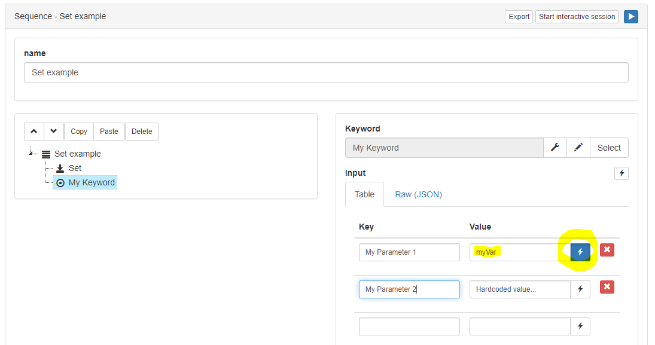Click the lightning icon on the empty row

(580, 326)
